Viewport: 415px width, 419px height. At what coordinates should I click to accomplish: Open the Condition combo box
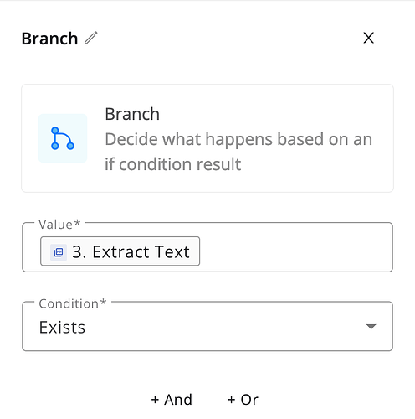tap(207, 326)
